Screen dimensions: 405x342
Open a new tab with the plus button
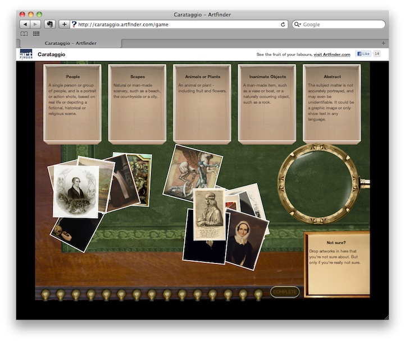tap(384, 43)
